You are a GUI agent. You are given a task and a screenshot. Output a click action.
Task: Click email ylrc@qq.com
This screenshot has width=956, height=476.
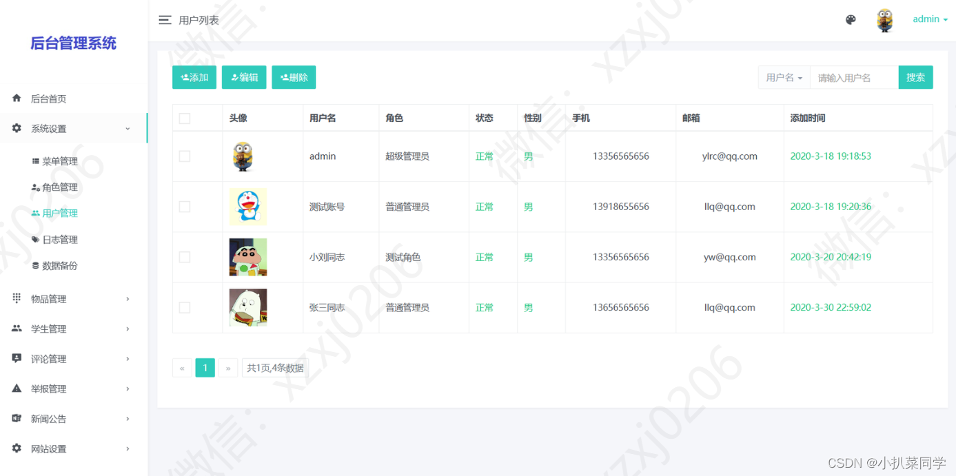click(730, 156)
